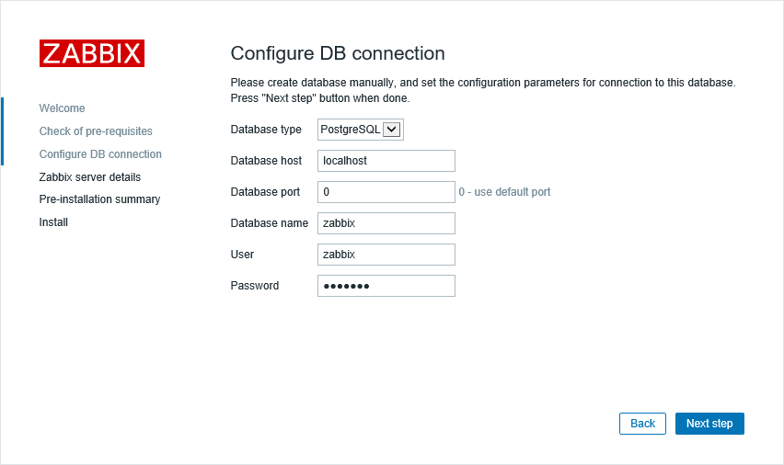Select the User input field
784x465 pixels.
point(386,255)
